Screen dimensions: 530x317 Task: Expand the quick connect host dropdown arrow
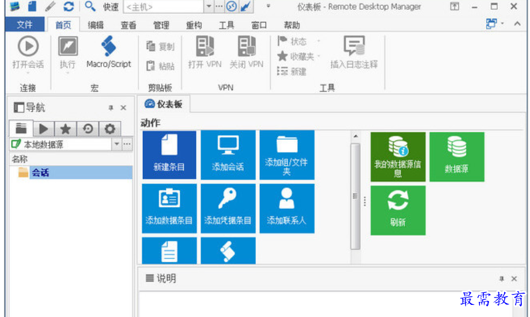(209, 6)
